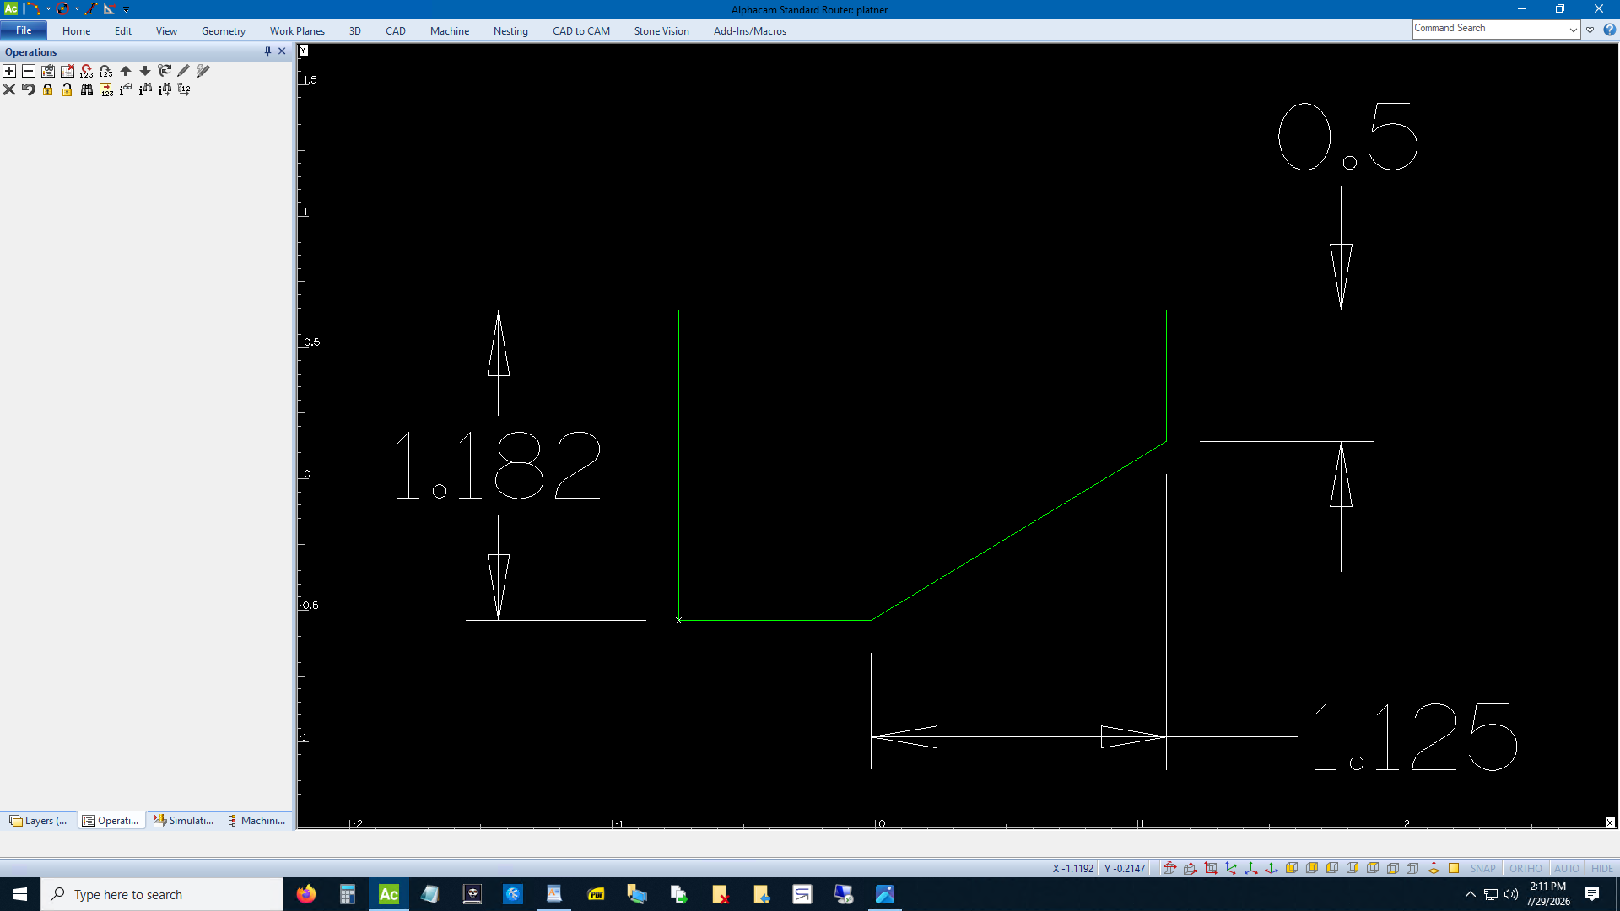
Task: Toggle SNAP mode in status bar
Action: pos(1482,868)
